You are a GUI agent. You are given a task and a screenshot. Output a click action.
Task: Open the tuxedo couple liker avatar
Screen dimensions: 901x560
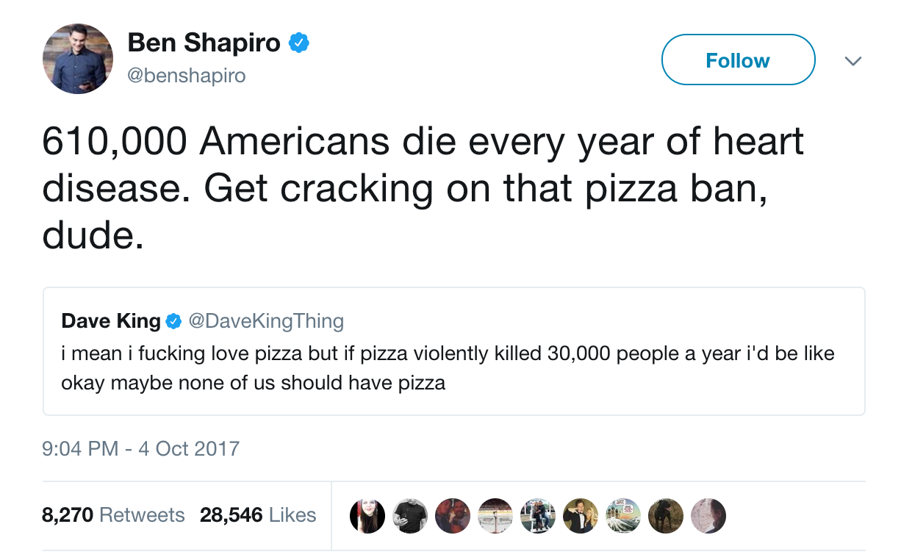581,515
